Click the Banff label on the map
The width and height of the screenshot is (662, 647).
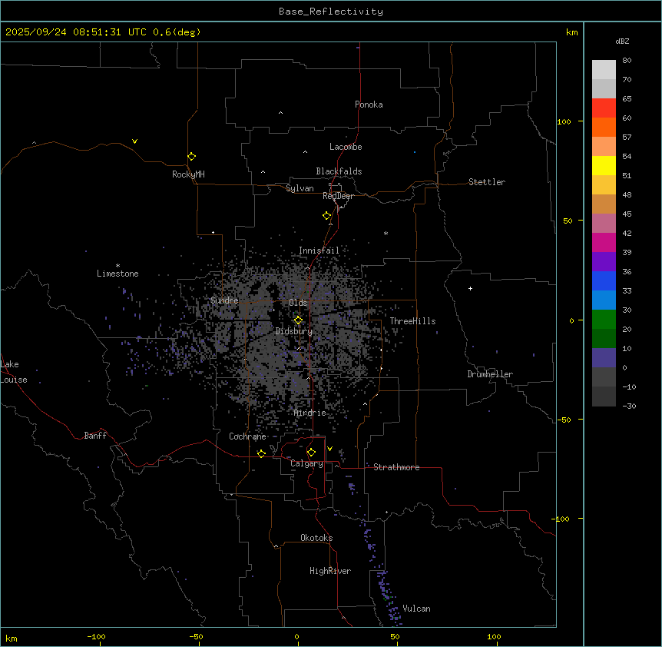pos(95,436)
